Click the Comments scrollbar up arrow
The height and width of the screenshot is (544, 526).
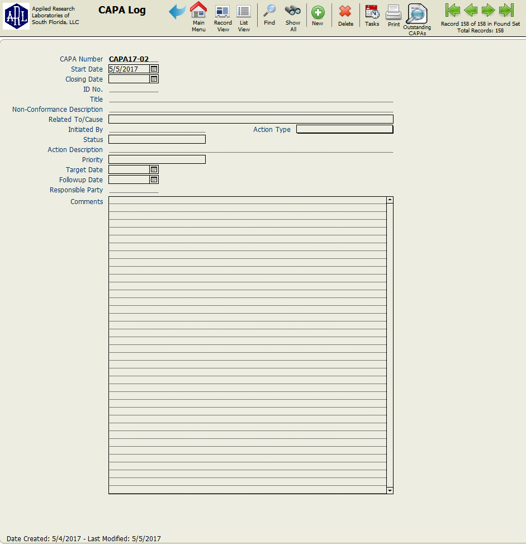(390, 200)
